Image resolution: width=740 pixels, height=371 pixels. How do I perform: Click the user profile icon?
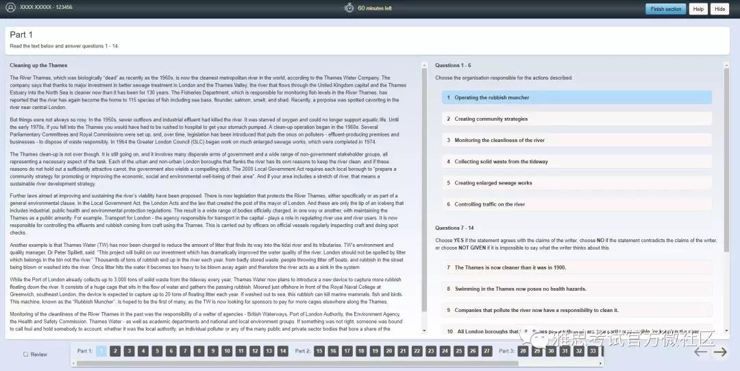point(10,8)
